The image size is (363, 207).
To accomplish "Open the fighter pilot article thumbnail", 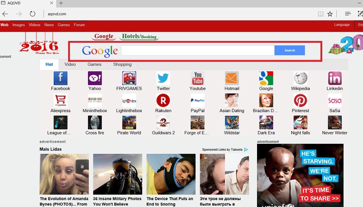I will [x=118, y=174].
